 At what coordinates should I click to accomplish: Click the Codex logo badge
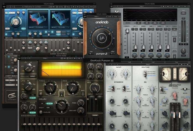click(x=12, y=96)
